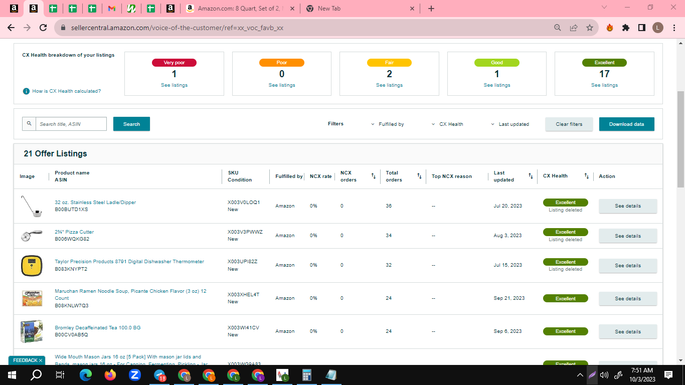Bookmark this page with the star icon
Viewport: 685px width, 385px height.
[590, 28]
